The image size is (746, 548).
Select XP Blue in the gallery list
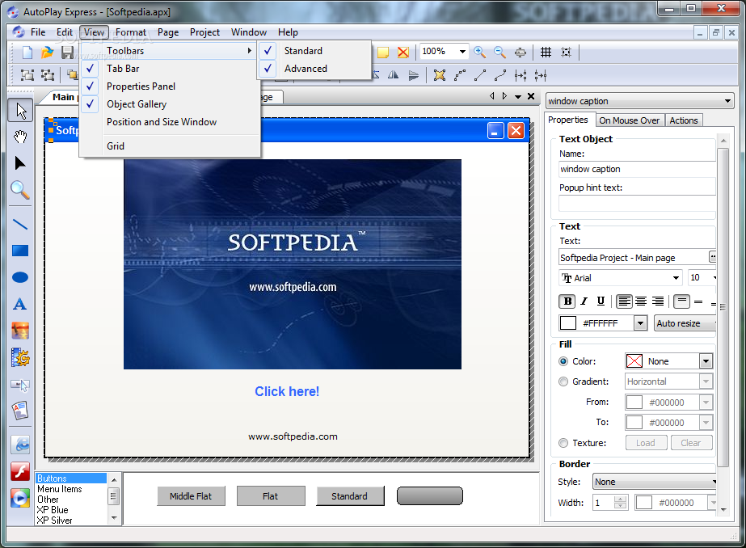point(53,509)
